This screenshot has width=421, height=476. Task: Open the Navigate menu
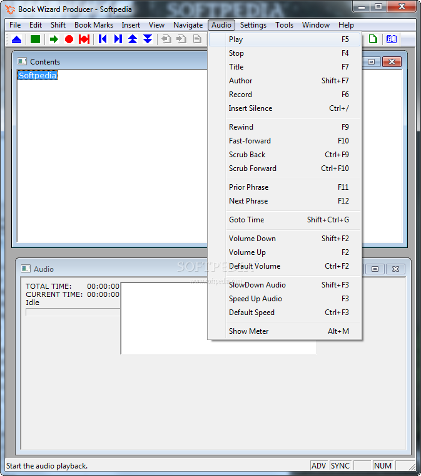pos(188,25)
